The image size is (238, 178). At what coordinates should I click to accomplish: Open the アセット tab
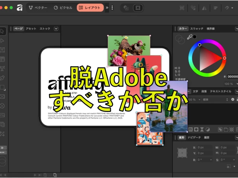click(x=31, y=29)
